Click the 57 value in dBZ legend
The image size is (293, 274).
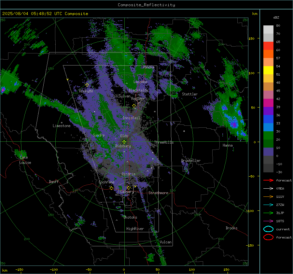(x=278, y=58)
